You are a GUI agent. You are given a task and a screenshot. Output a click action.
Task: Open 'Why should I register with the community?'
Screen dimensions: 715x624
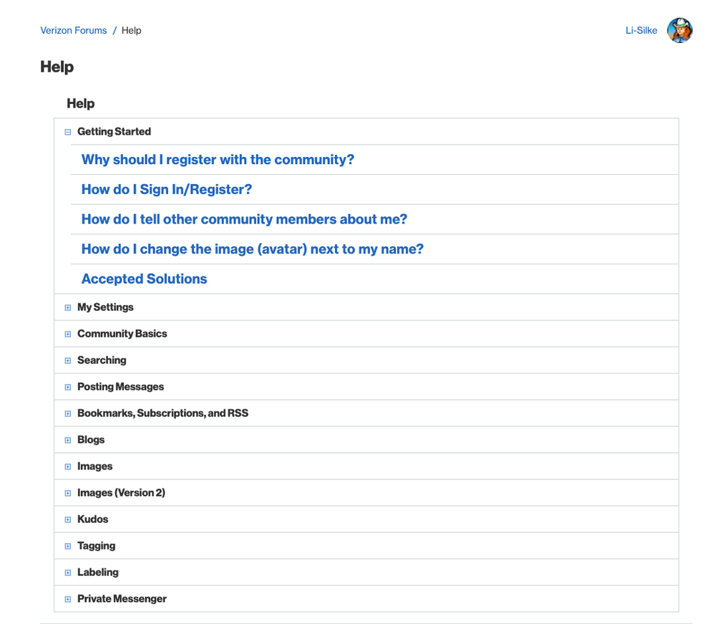[218, 160]
